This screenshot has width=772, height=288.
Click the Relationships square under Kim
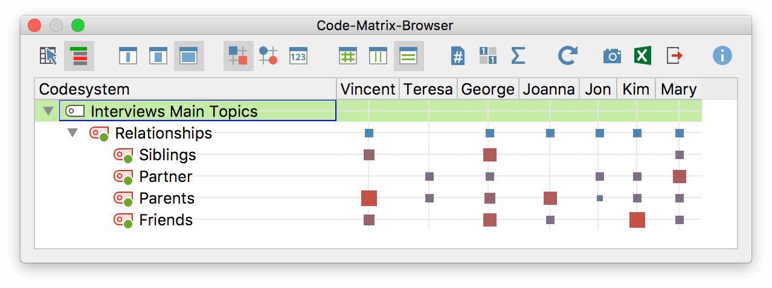coord(637,133)
